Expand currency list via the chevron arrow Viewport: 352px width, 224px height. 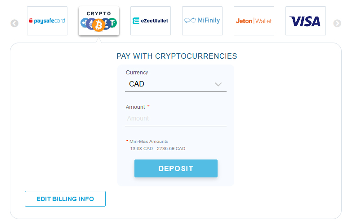218,84
